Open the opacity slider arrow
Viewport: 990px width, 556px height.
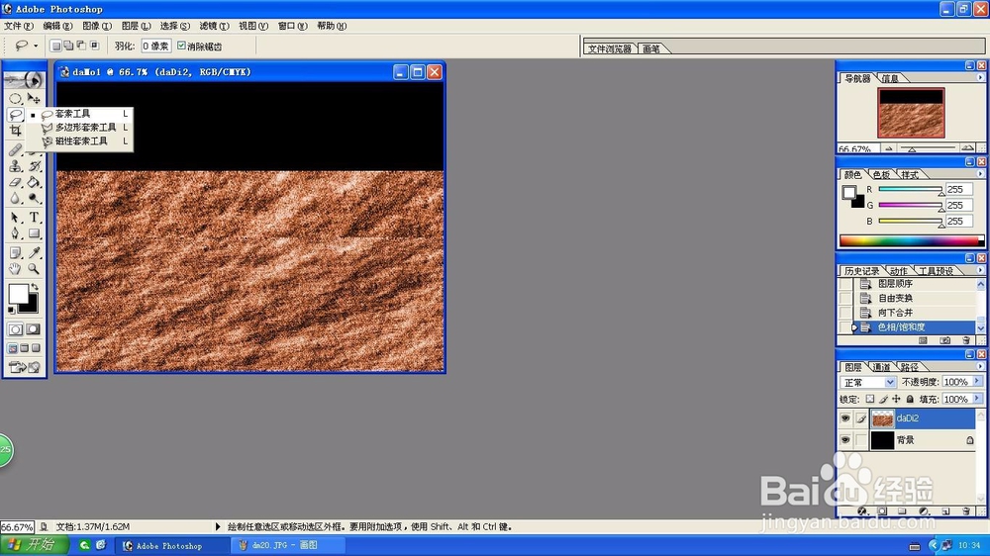[977, 381]
